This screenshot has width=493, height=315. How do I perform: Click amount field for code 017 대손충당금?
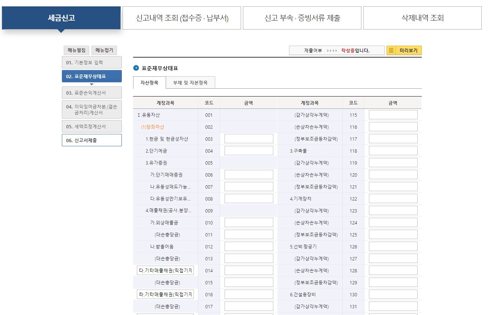(249, 306)
